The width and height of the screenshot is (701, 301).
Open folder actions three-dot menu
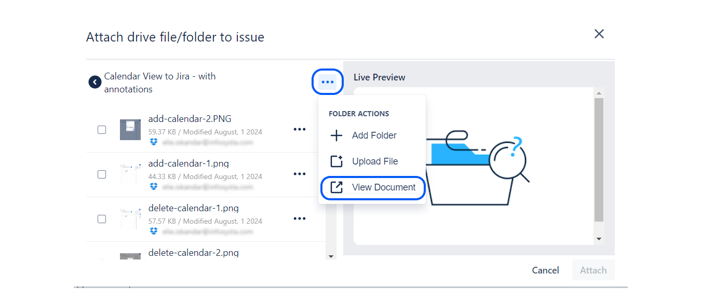coord(327,82)
